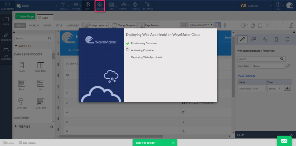
Task: Collapse the right properties panel
Action: (x=294, y=32)
